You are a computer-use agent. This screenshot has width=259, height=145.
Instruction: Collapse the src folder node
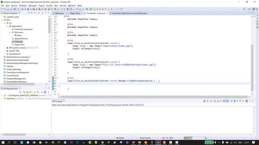4,23
